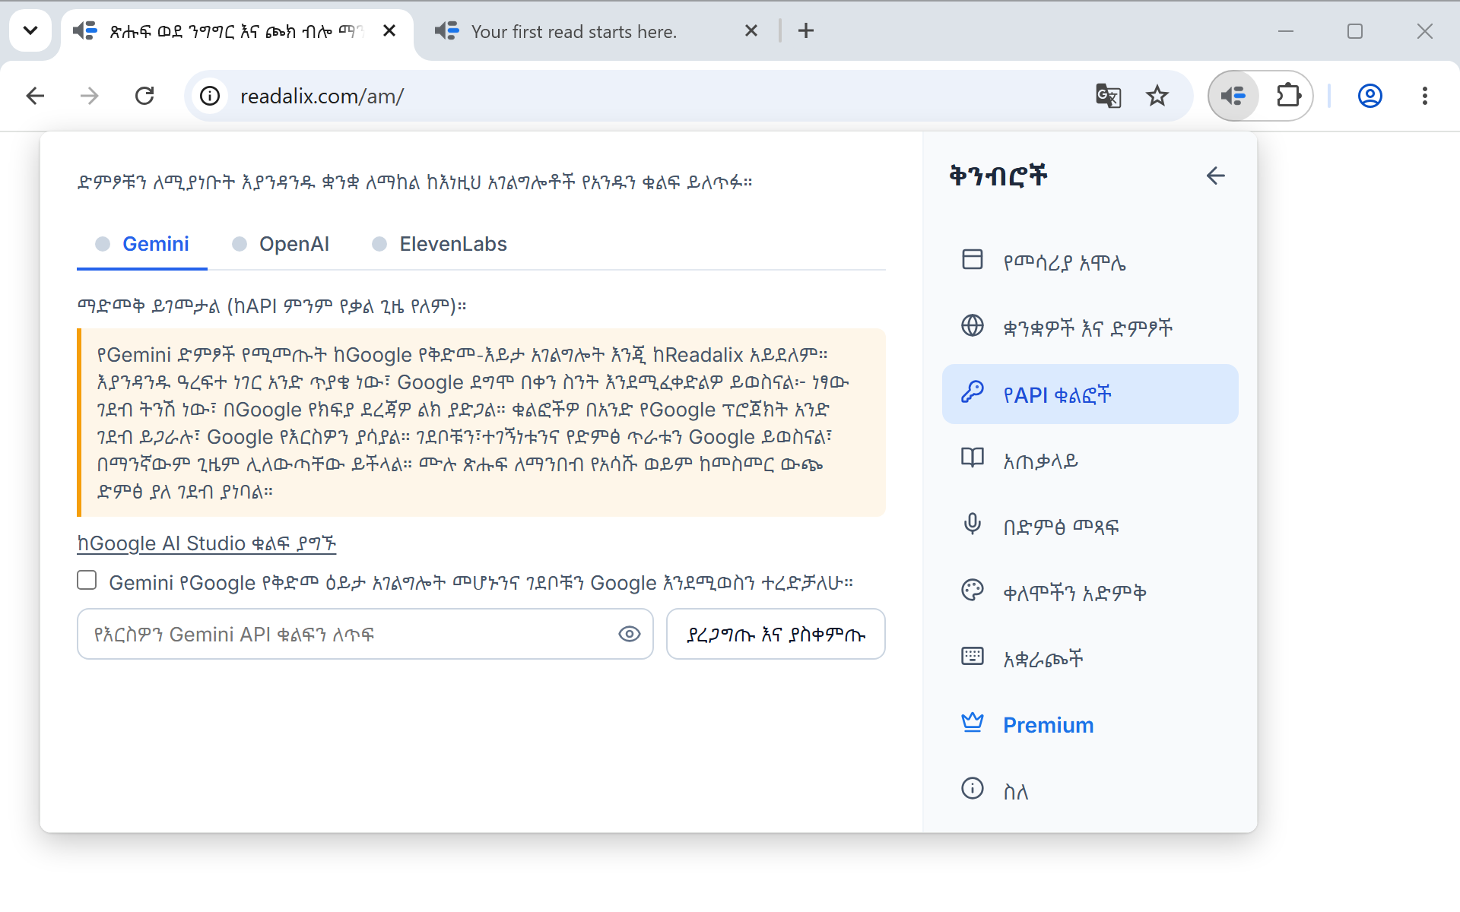The height and width of the screenshot is (912, 1460).
Task: View site information icon next to URL
Action: coord(210,96)
